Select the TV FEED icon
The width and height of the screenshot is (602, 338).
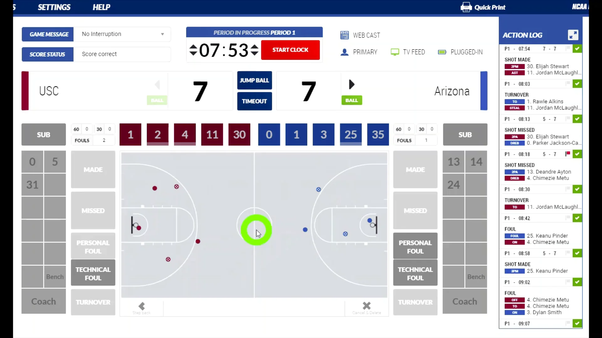(395, 52)
